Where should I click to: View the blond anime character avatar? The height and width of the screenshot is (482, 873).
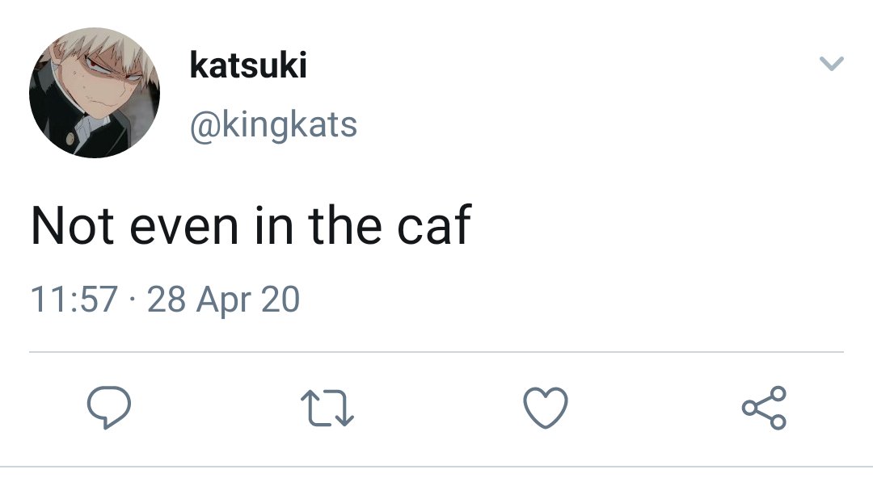click(x=95, y=93)
